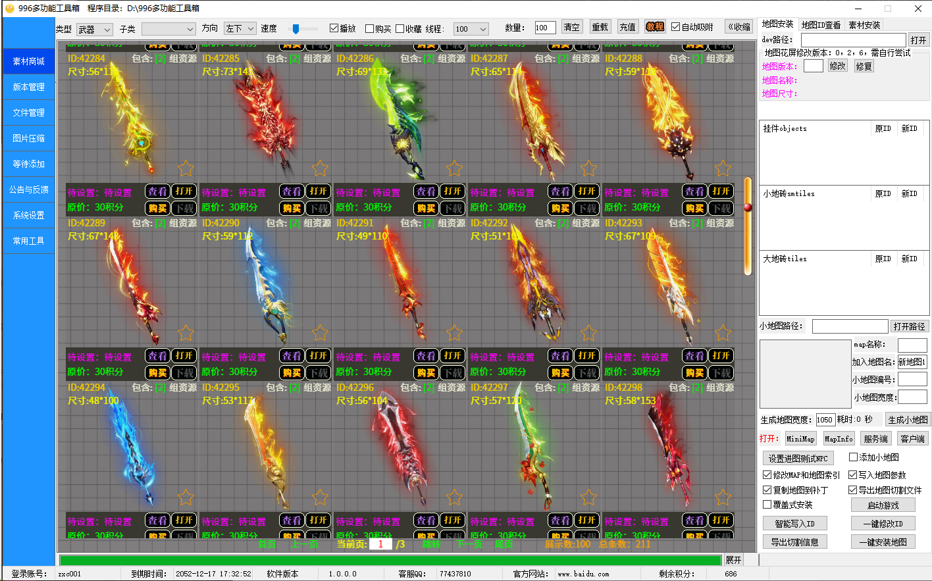The image size is (932, 581).
Task: Open weapon ID:42287 with 打开 button
Action: tap(586, 191)
